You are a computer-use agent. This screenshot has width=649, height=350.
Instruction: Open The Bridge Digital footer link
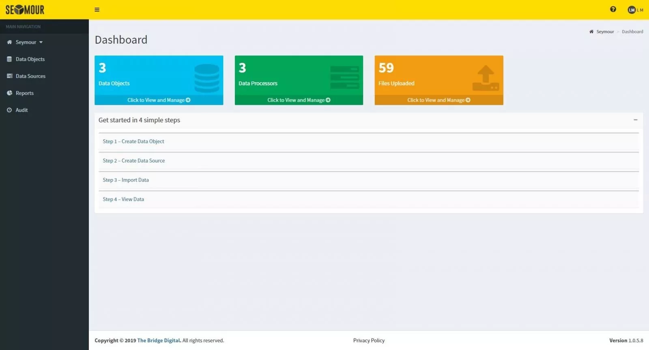159,341
